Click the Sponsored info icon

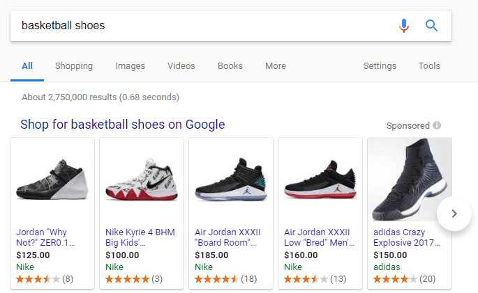tap(437, 126)
